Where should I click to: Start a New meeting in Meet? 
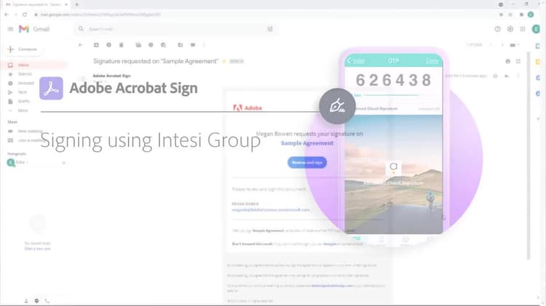[30, 131]
